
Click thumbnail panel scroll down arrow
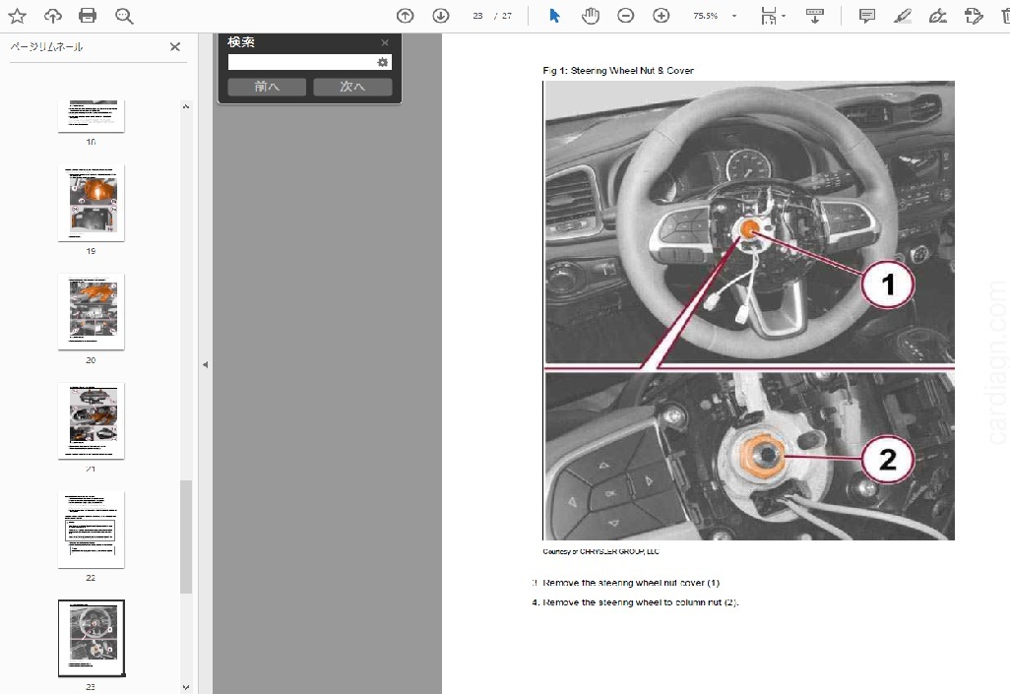(186, 687)
